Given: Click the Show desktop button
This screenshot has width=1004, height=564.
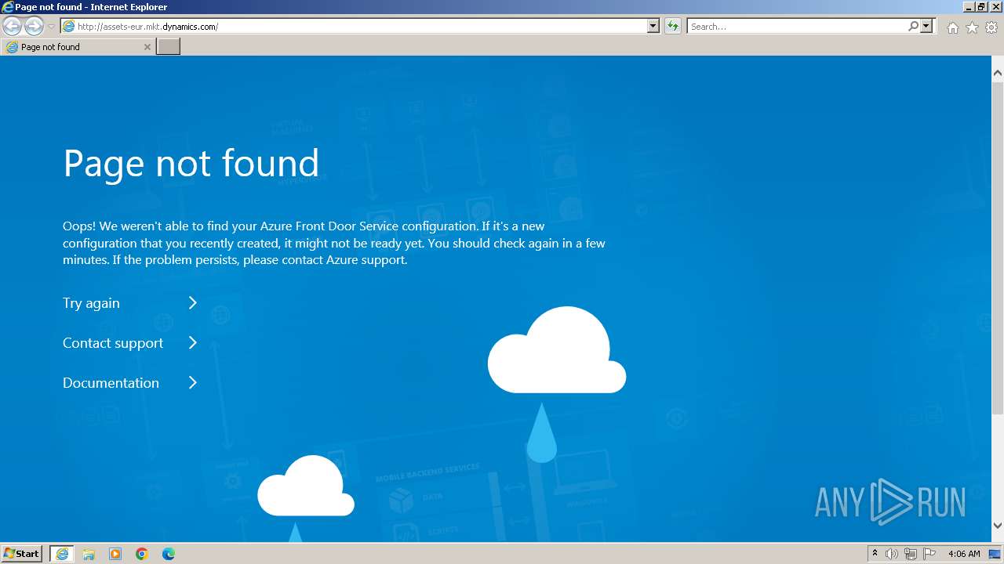Looking at the screenshot, I should [x=995, y=554].
